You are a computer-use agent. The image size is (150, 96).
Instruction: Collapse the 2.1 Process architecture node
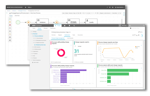coord(32,36)
